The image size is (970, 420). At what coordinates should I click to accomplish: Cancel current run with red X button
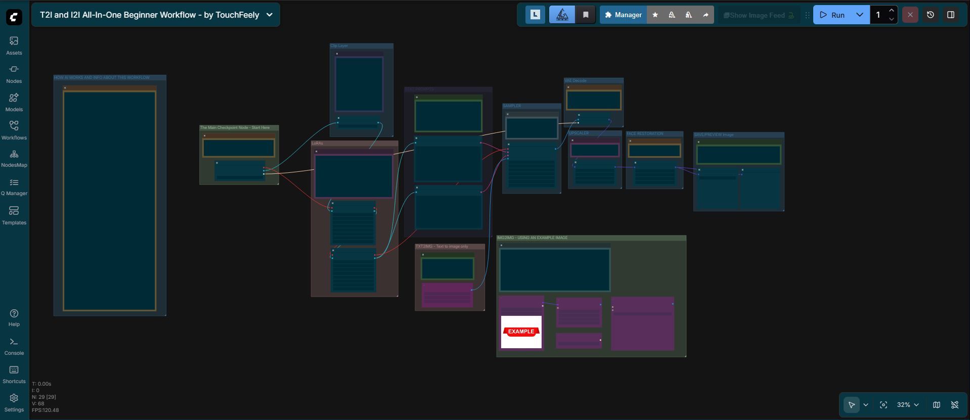click(x=910, y=15)
